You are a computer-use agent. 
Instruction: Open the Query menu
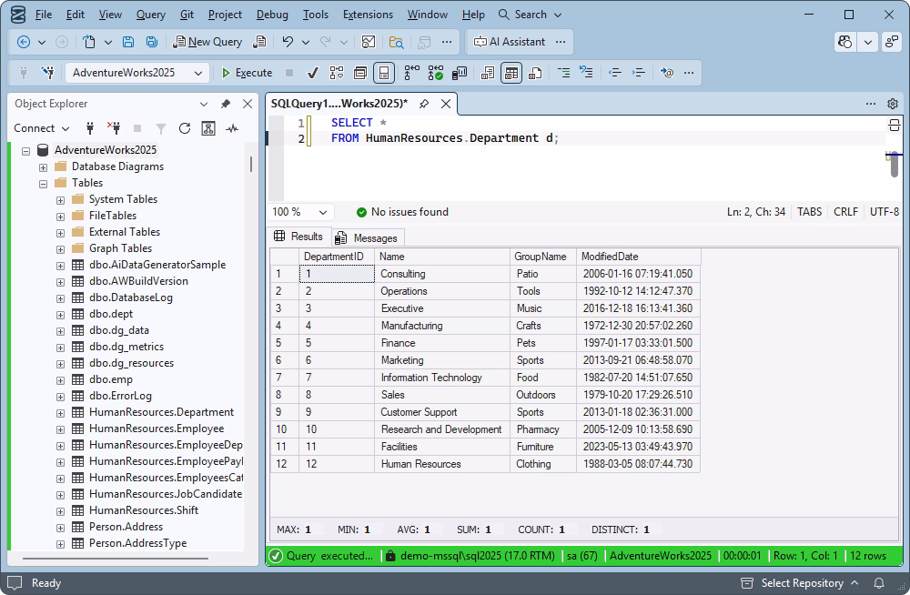[x=150, y=15]
